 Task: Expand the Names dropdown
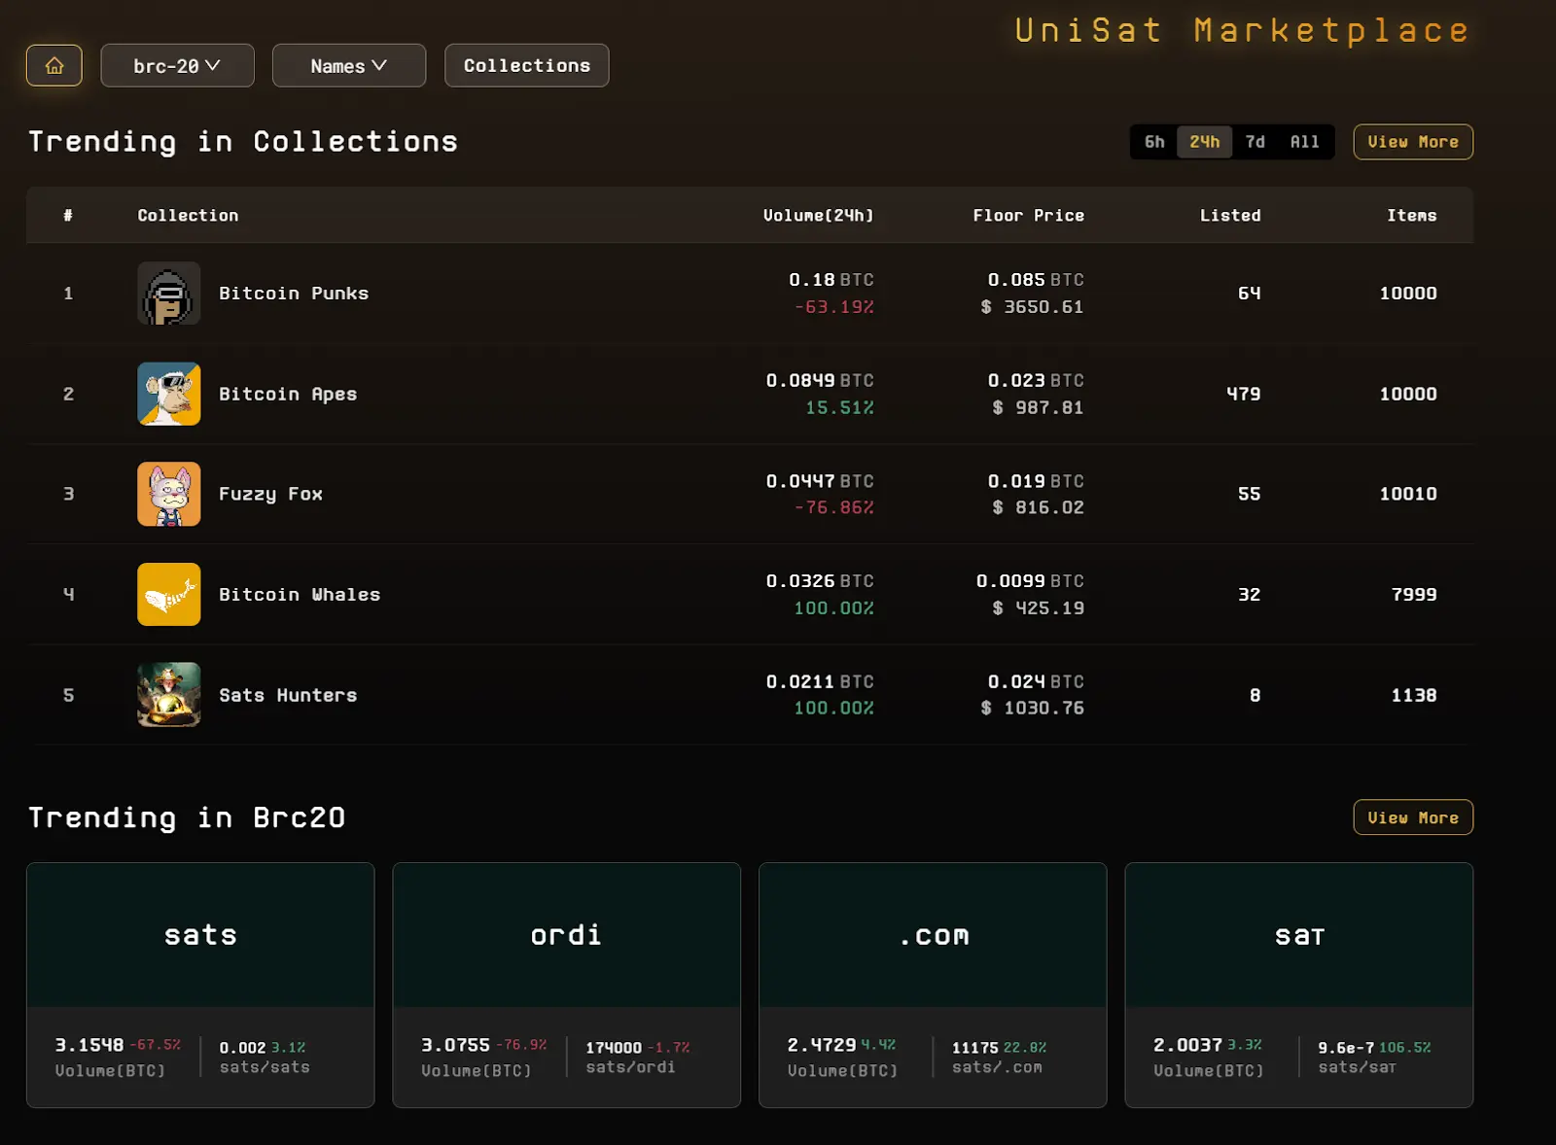tap(349, 65)
